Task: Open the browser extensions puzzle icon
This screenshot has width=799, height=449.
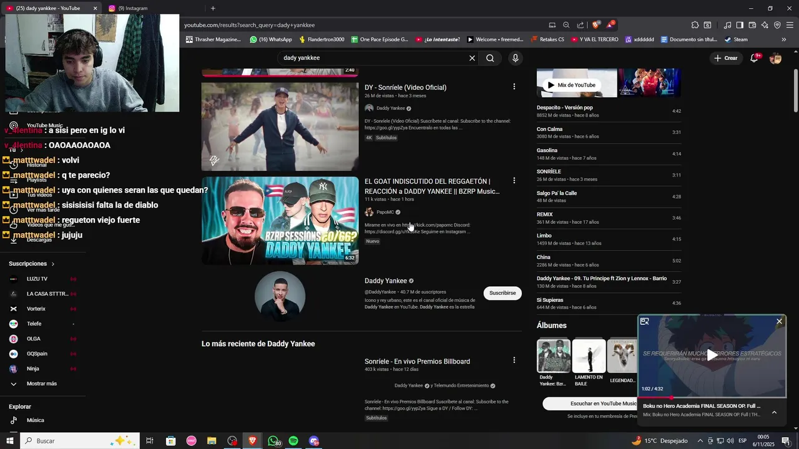Action: click(x=695, y=25)
